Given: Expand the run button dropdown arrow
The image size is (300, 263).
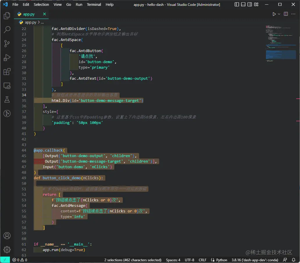Looking at the screenshot, I should click(x=279, y=14).
